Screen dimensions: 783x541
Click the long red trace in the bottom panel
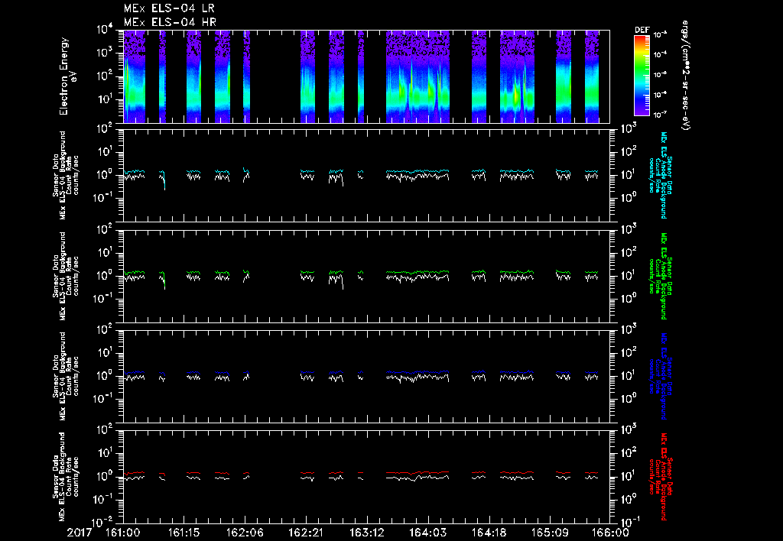click(x=417, y=472)
